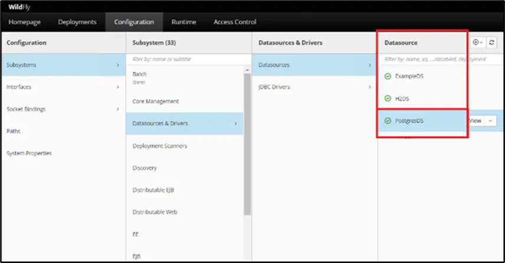Select the Batch subsystem
The image size is (505, 263).
[185, 78]
